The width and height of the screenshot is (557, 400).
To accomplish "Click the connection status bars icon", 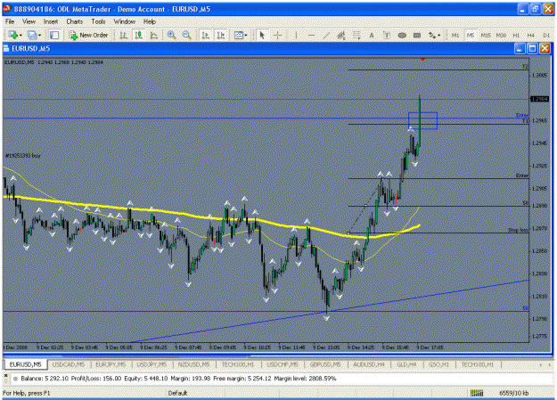I will click(x=477, y=393).
